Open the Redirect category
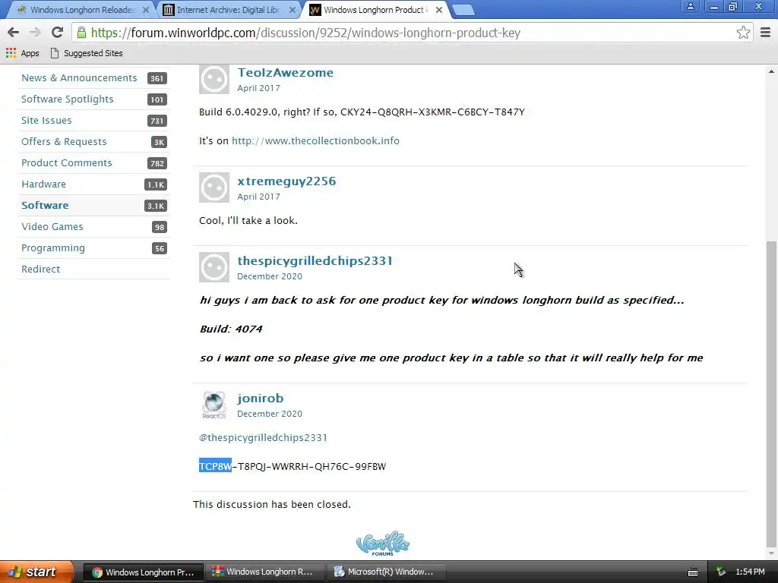778x583 pixels. (x=41, y=269)
